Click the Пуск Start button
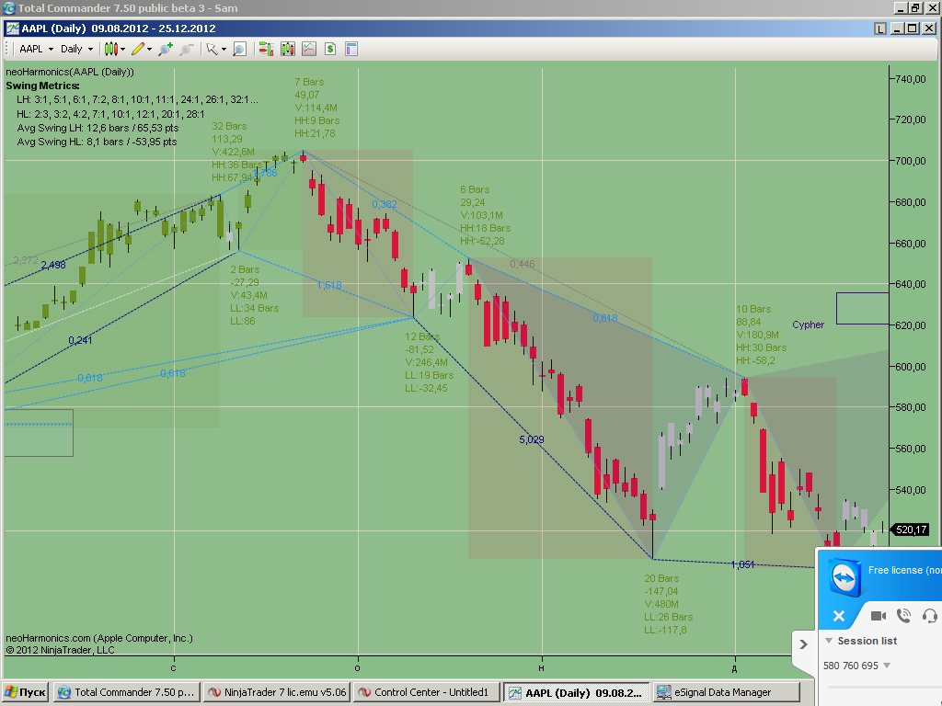Viewport: 942px width, 706px height. click(26, 692)
